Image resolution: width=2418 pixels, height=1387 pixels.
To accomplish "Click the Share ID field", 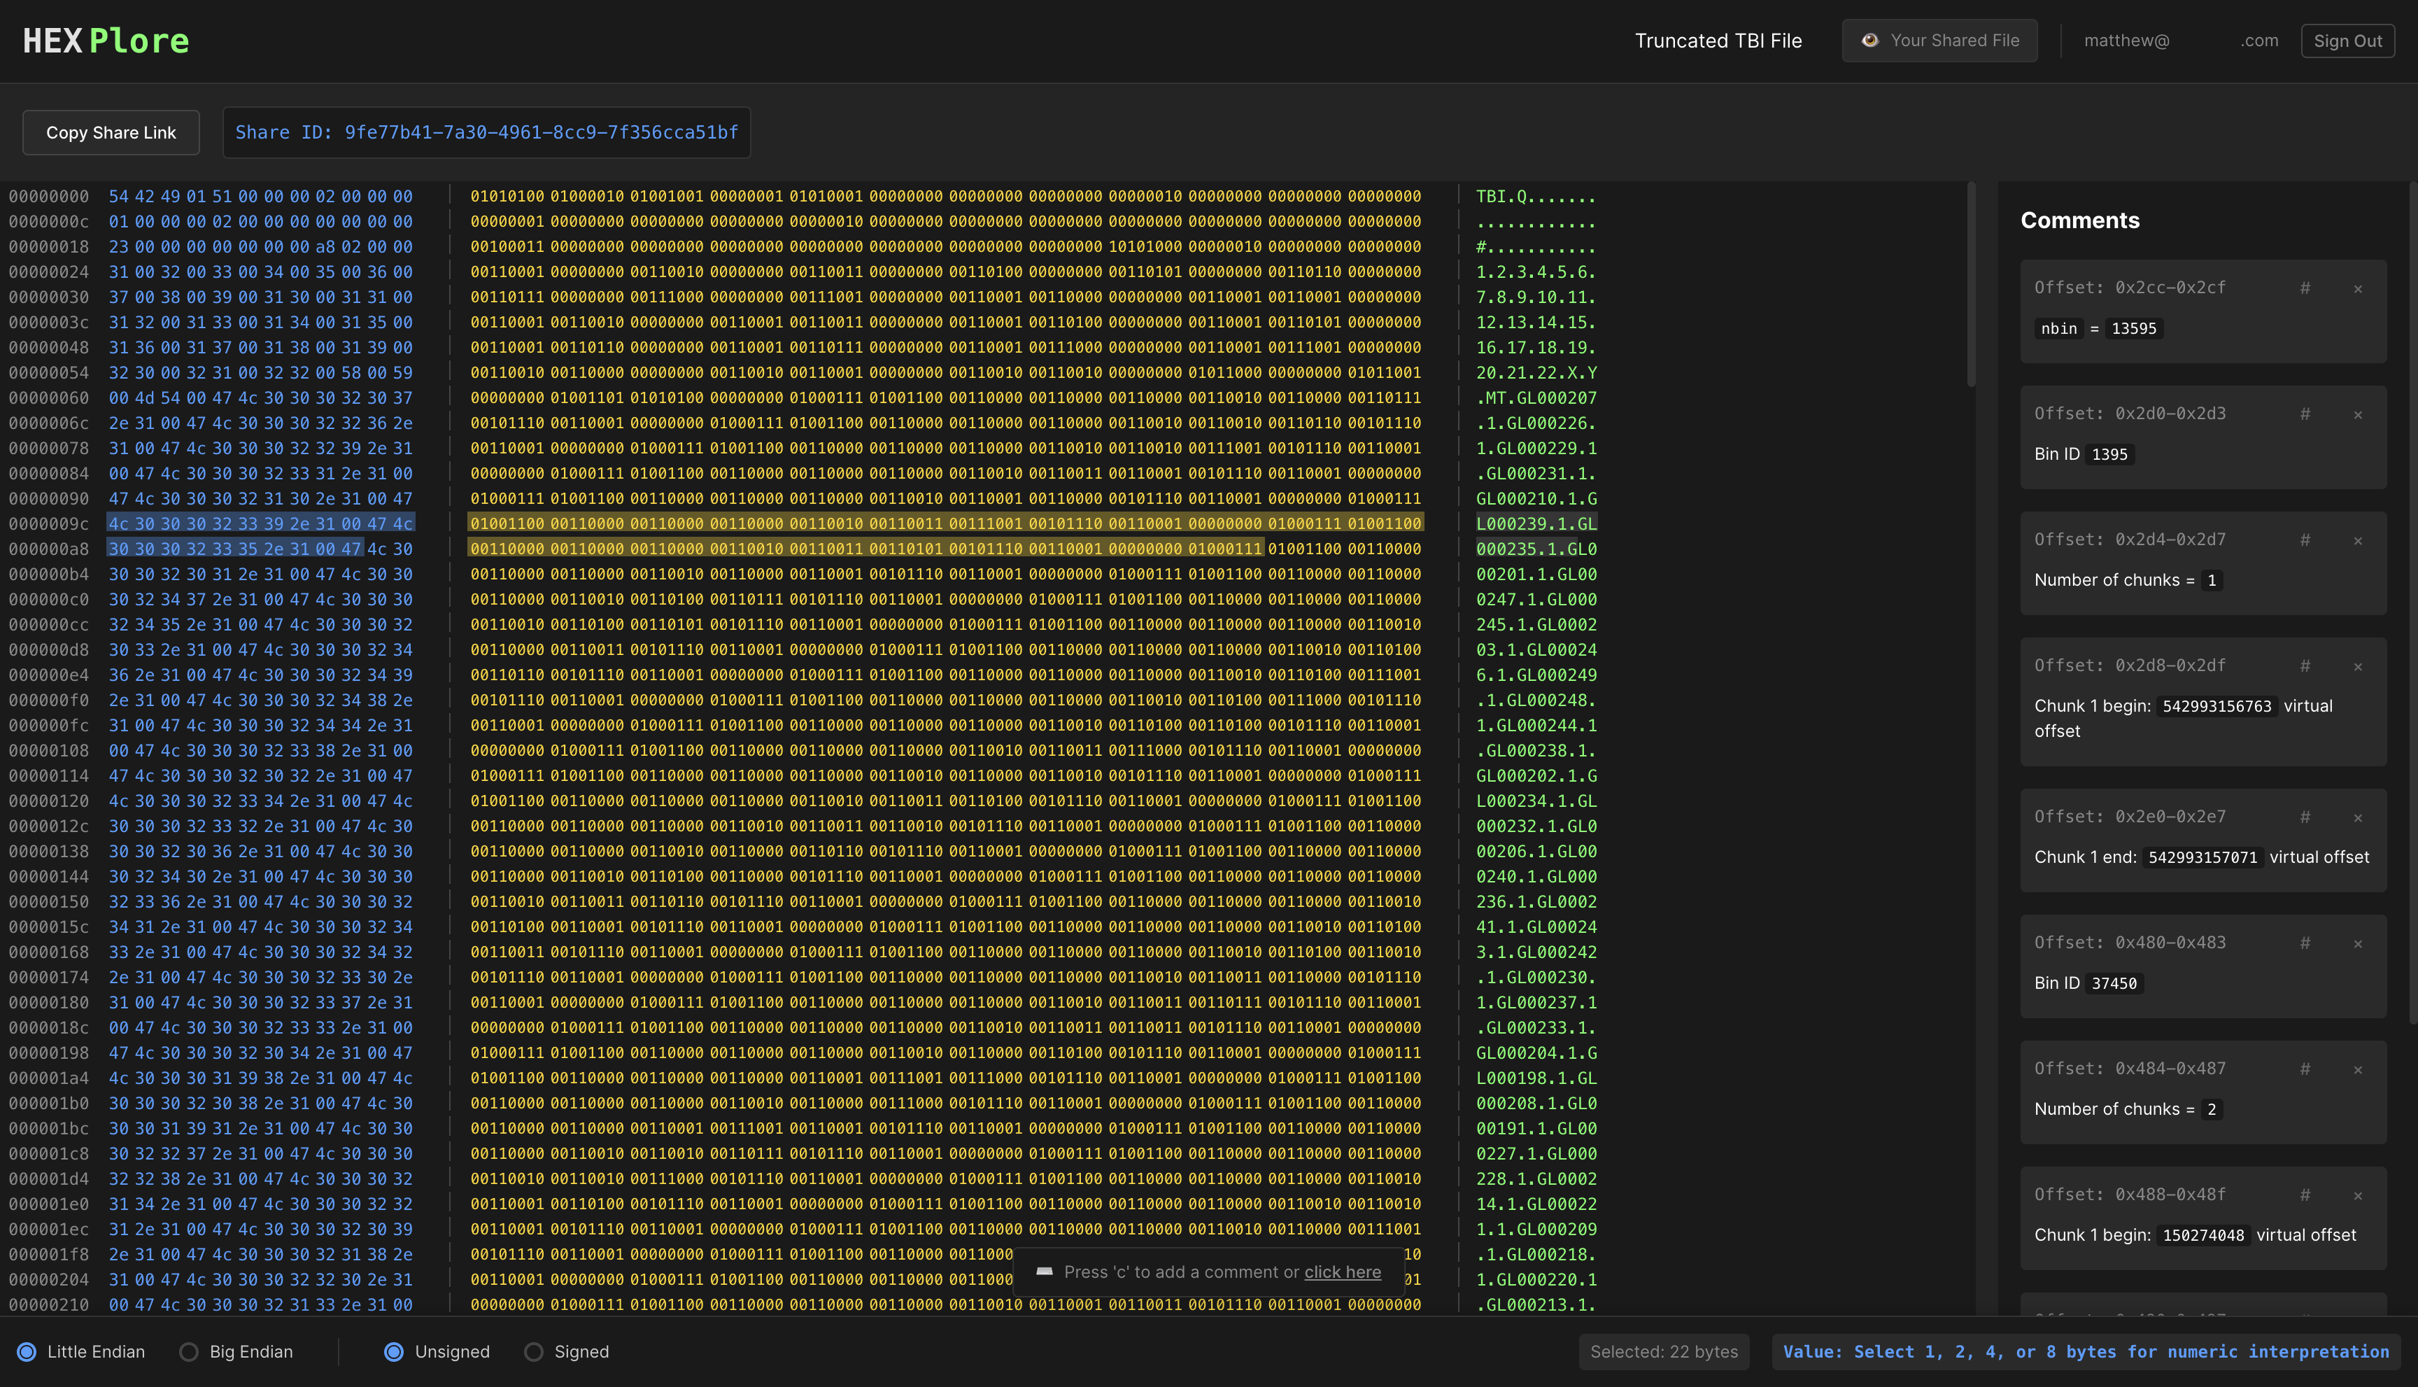I will 487,132.
